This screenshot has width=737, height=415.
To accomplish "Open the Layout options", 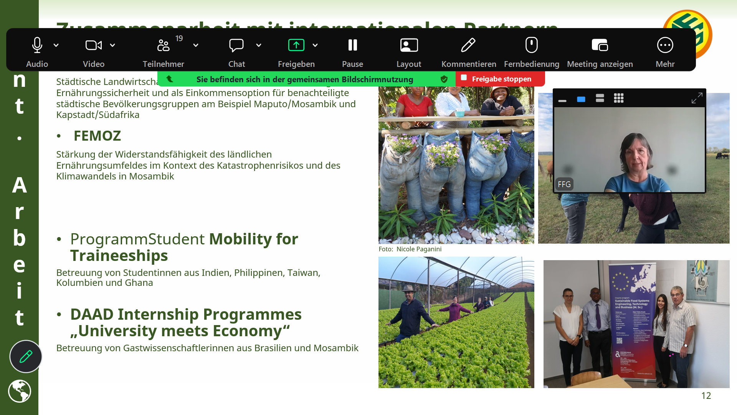I will (409, 45).
